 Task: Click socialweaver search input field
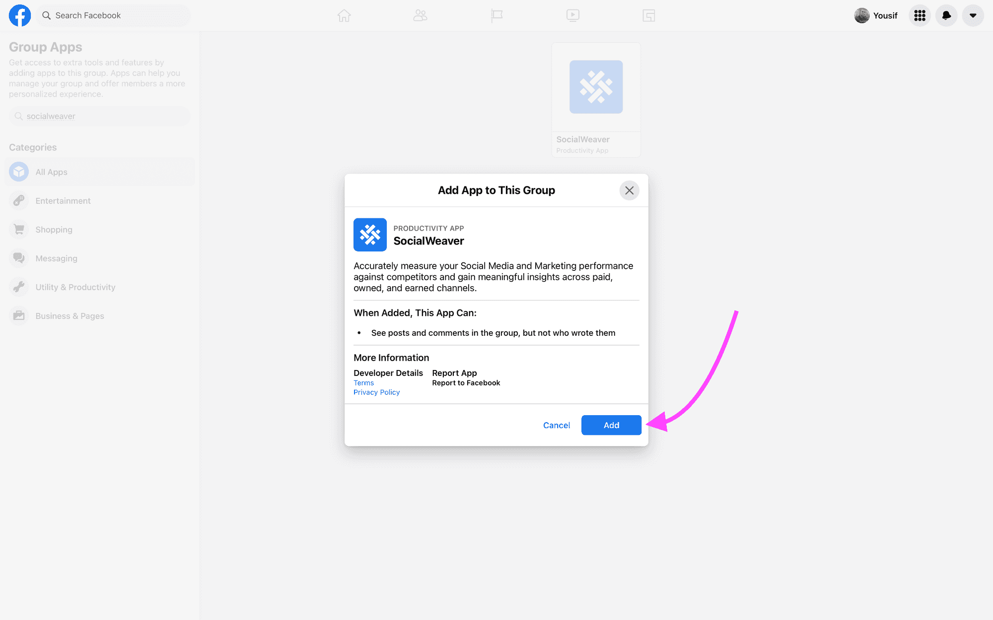pos(99,116)
